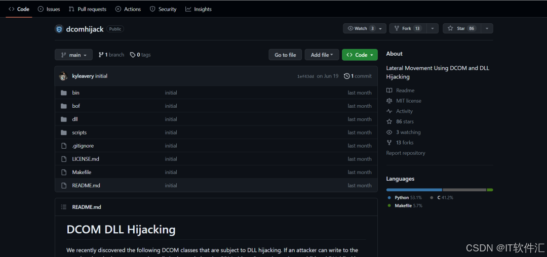
Task: Open the scripts folder
Action: coord(79,133)
